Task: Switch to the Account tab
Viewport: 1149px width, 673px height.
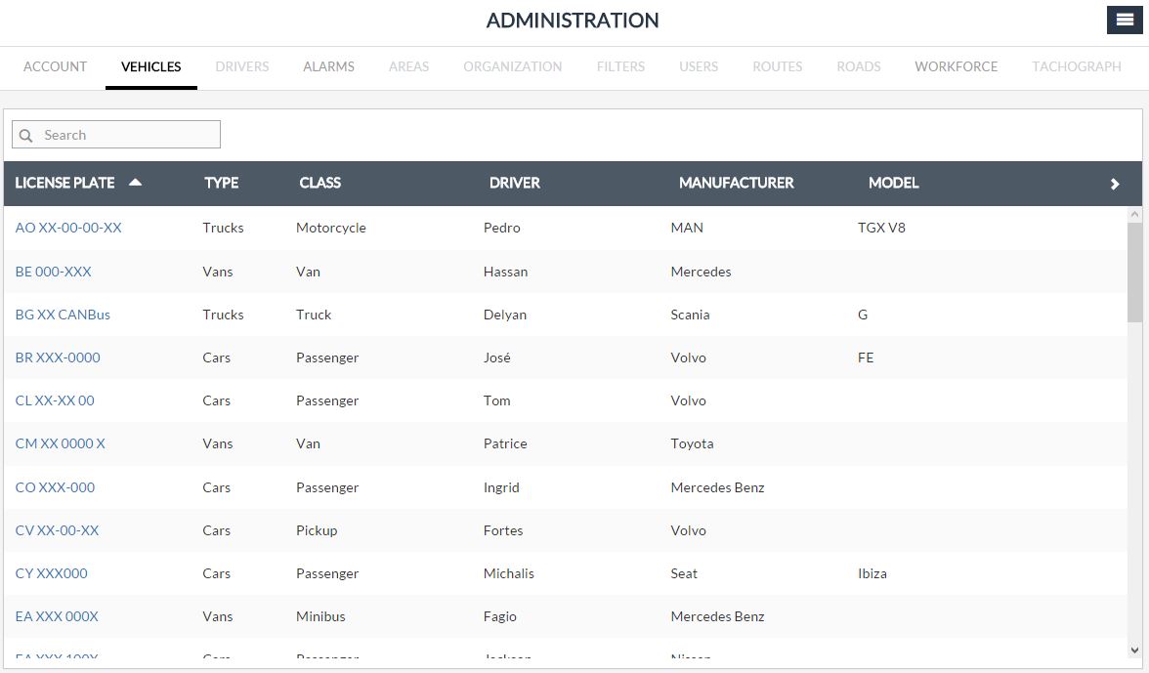Action: tap(55, 66)
